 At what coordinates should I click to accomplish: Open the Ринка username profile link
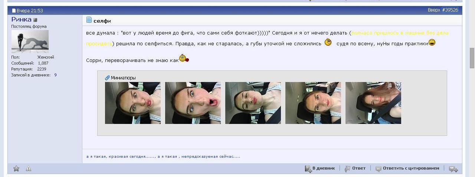pyautogui.click(x=21, y=20)
